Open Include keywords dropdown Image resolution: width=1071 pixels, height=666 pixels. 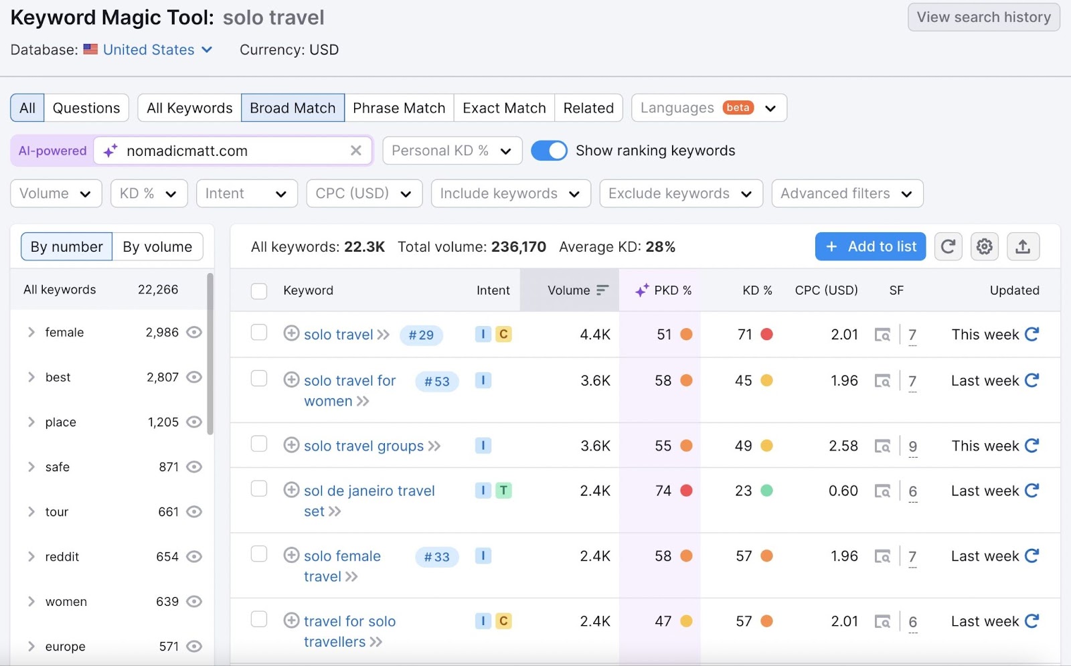tap(511, 193)
